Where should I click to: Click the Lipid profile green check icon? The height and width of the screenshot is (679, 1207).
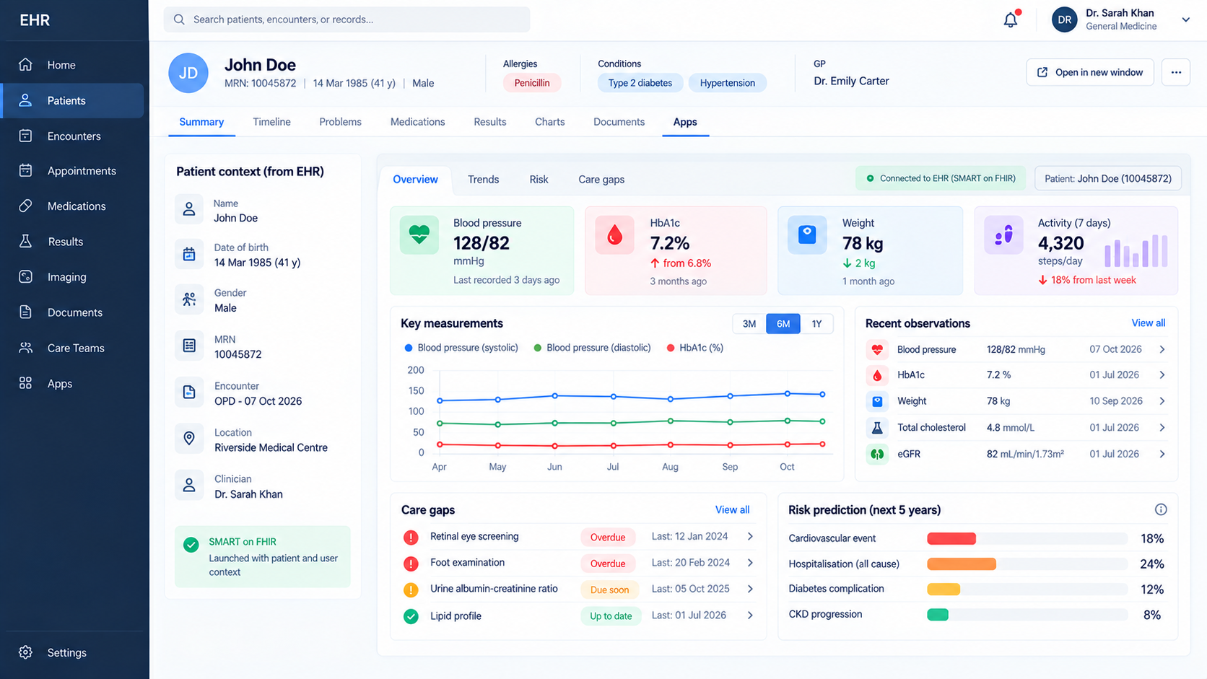click(x=411, y=616)
